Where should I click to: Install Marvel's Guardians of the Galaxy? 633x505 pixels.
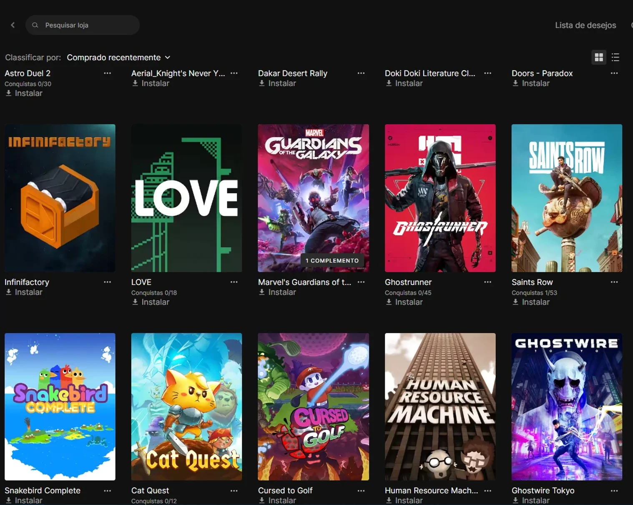[x=278, y=292]
